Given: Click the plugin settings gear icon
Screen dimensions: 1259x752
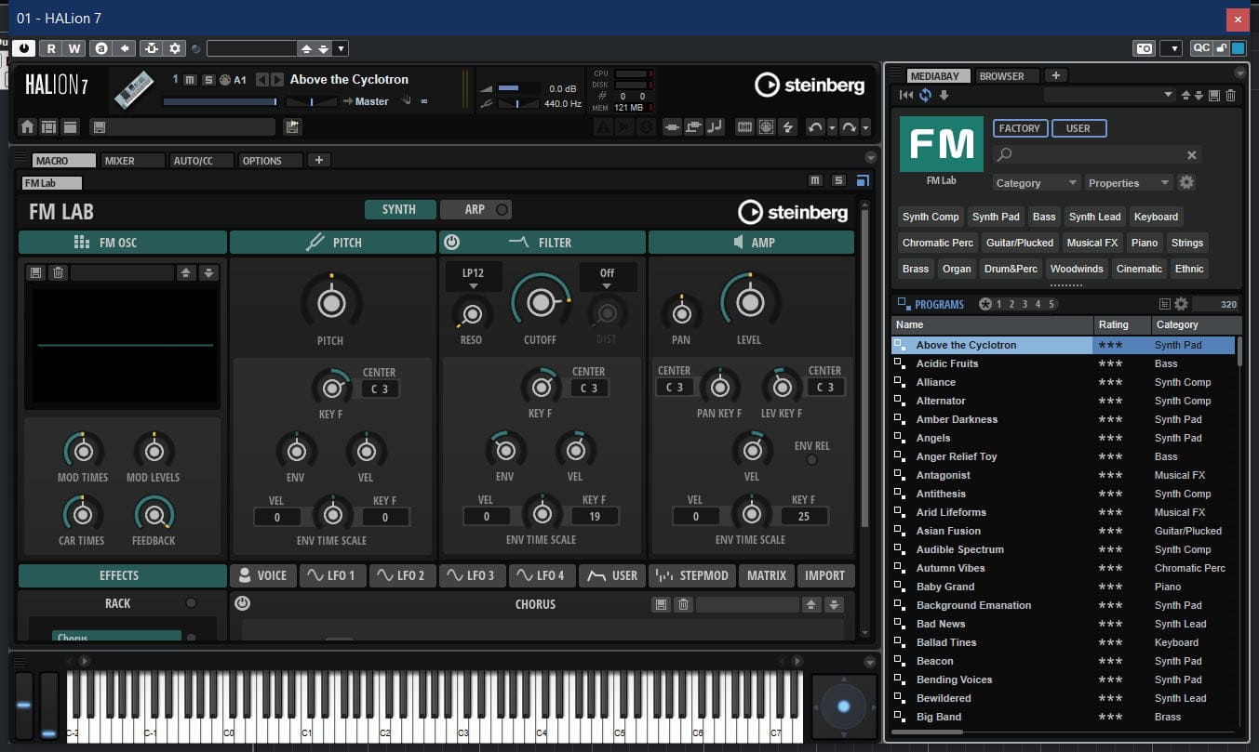Looking at the screenshot, I should point(174,48).
